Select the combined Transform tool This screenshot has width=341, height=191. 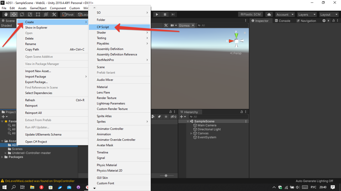46,14
